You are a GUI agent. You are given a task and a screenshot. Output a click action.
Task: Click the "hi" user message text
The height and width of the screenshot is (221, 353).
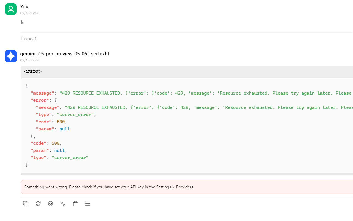click(23, 23)
